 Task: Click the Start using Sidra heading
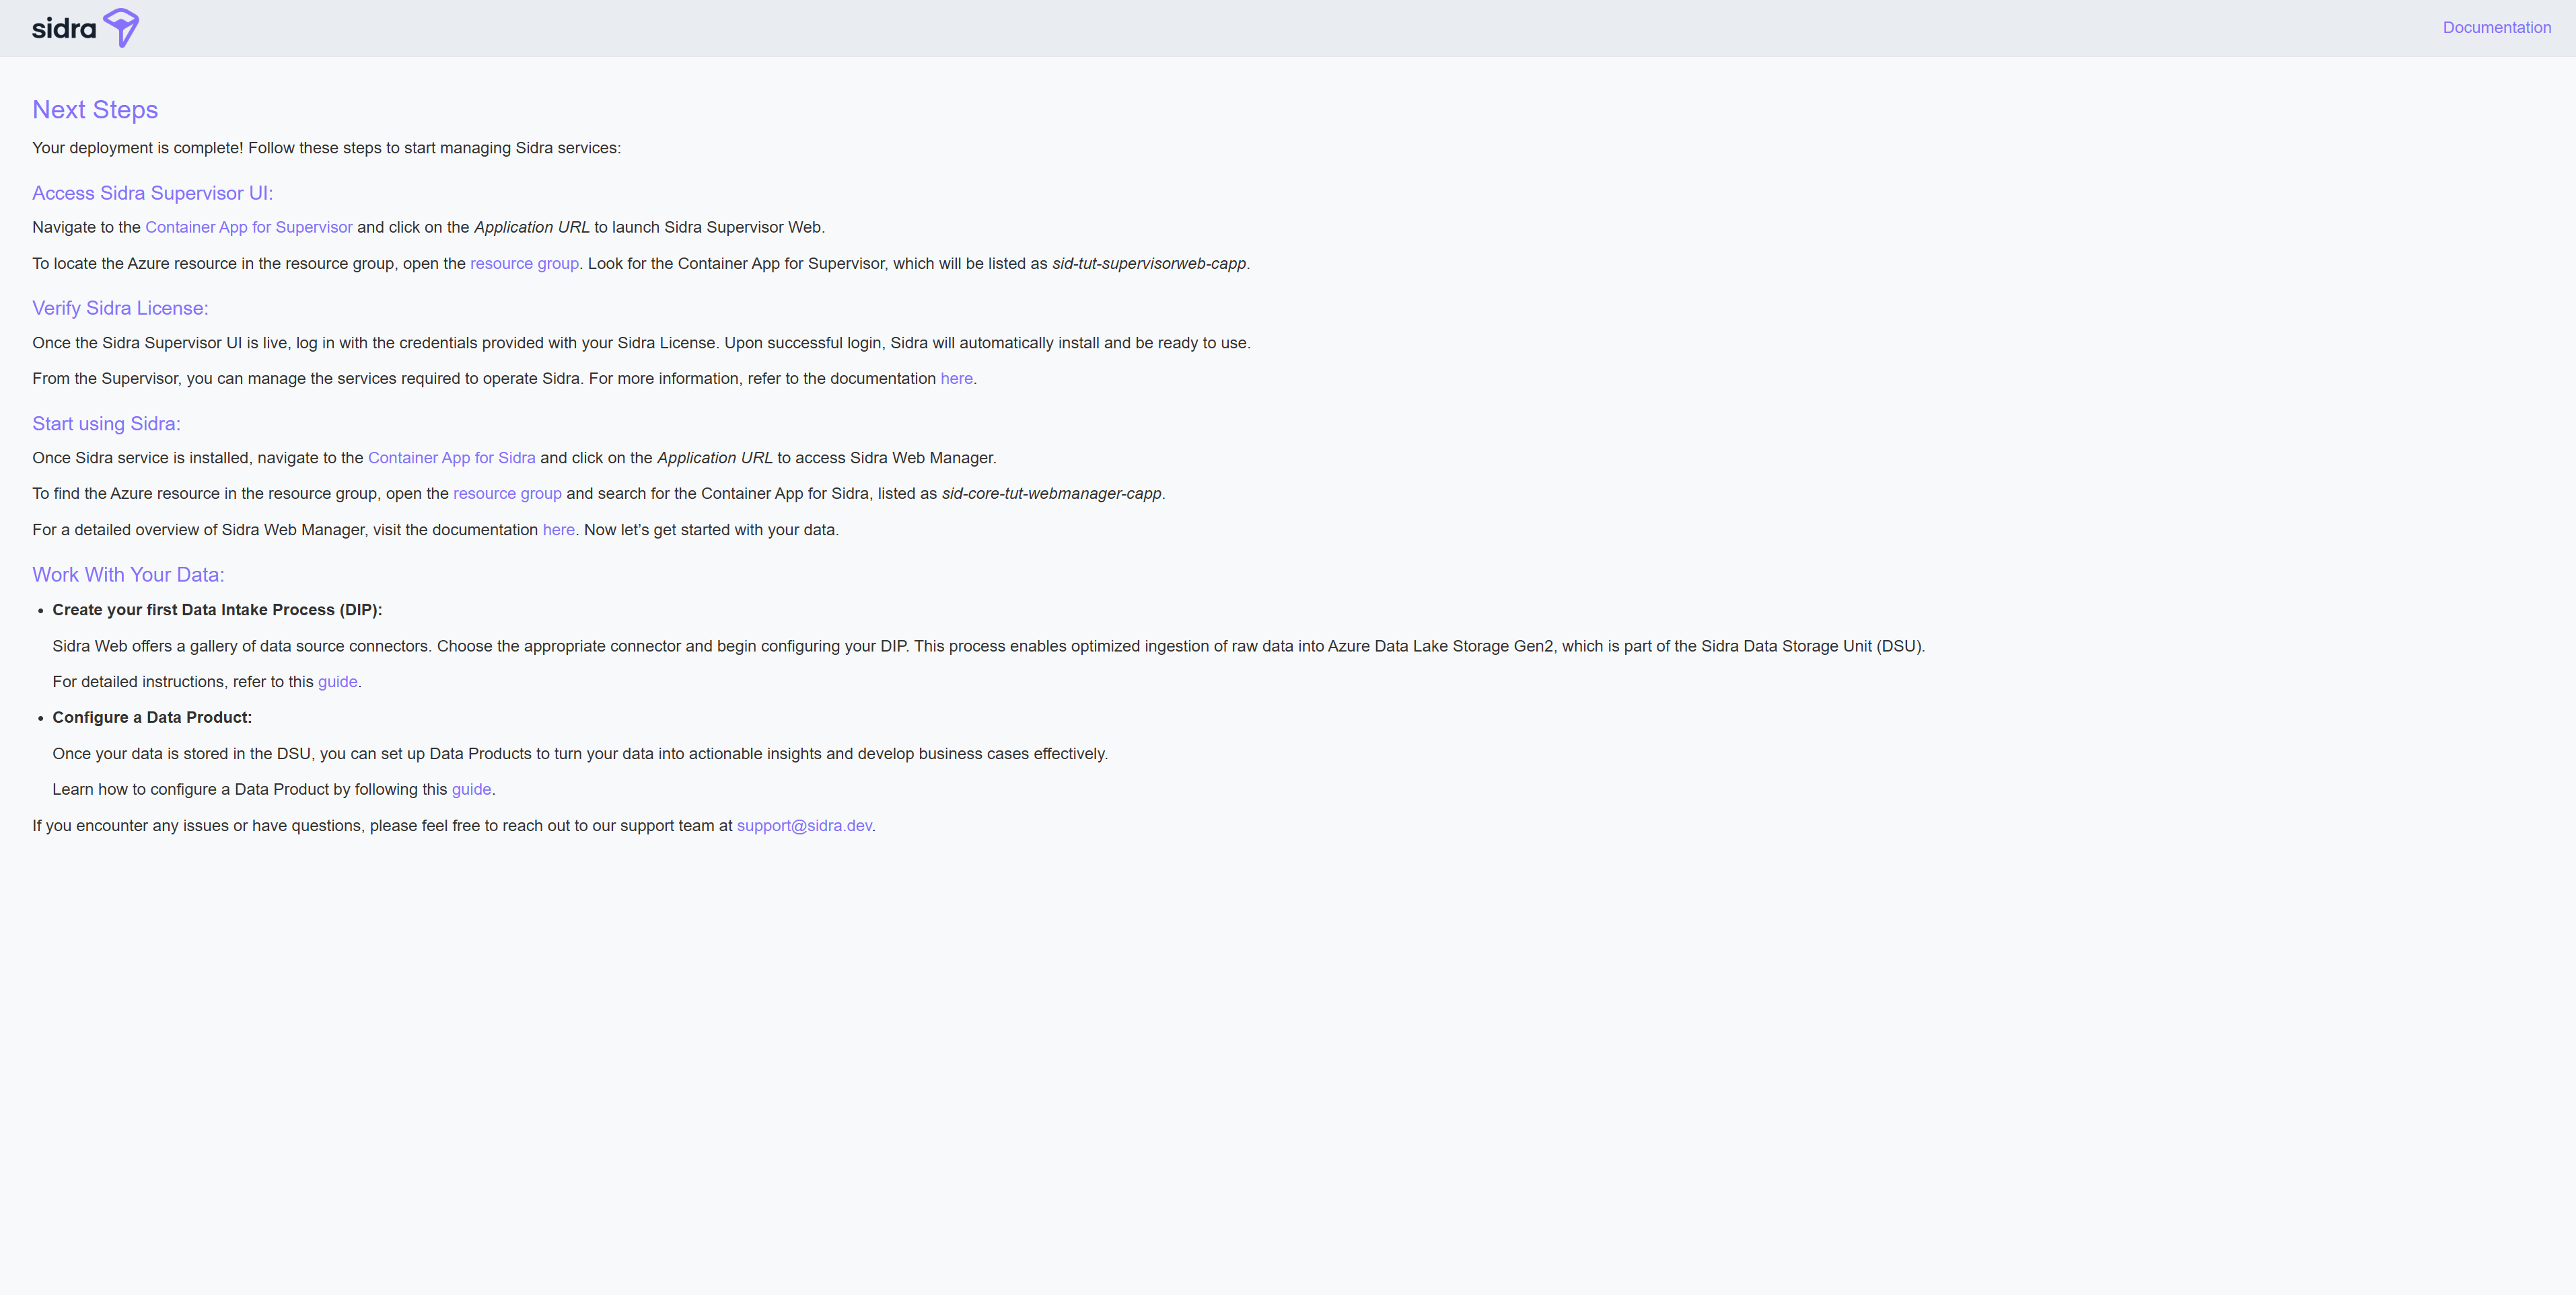[x=106, y=424]
